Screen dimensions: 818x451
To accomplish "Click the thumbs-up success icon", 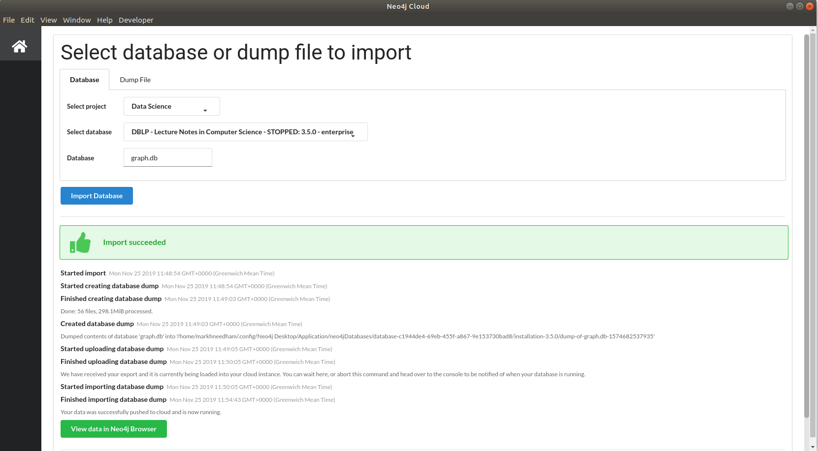I will [x=80, y=242].
